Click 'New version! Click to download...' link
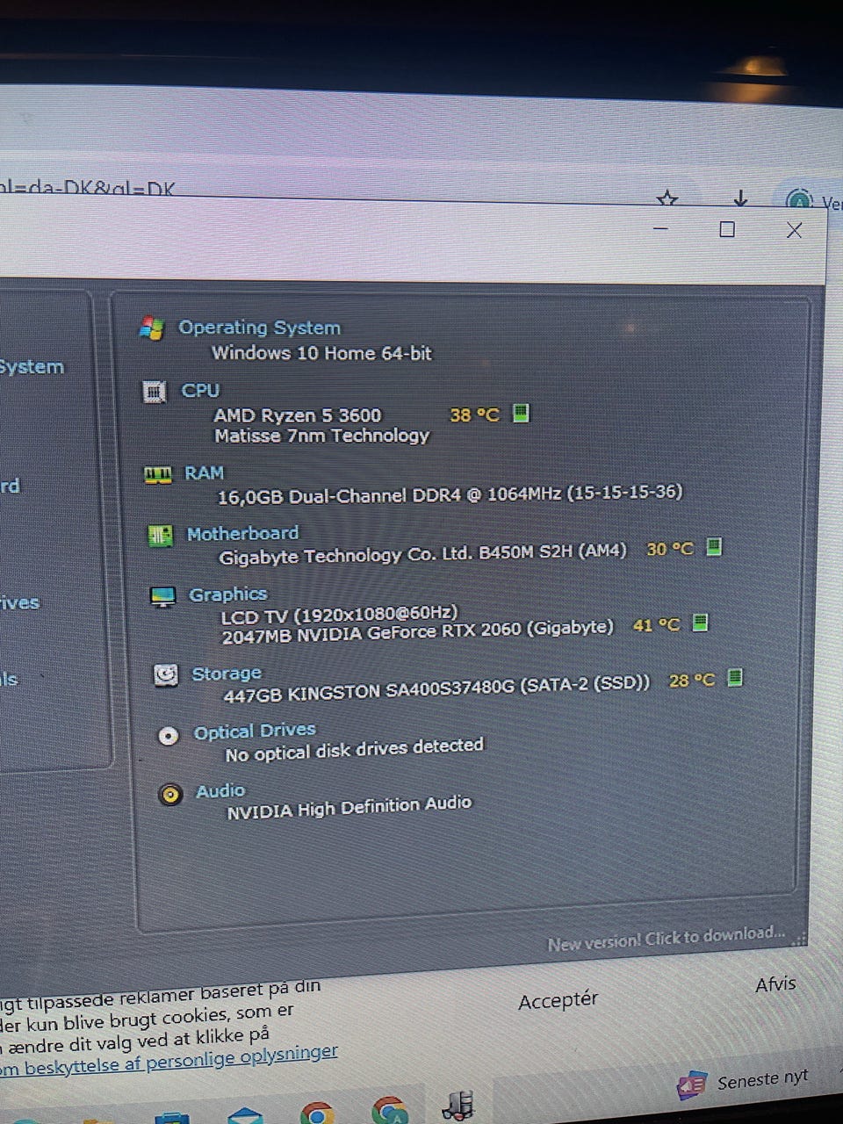 tap(666, 938)
